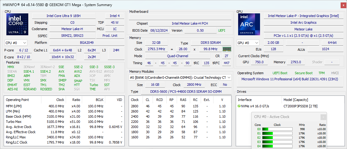
Task: Click the UEFI Boot status label
Action: tap(280, 73)
